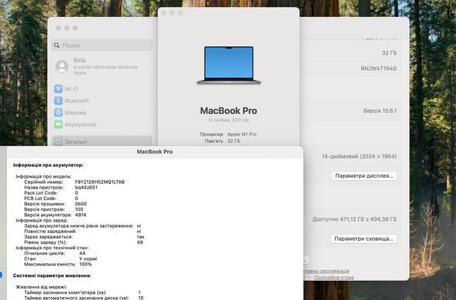
Task: Select Акумулятор label in settings sidebar
Action: point(81,125)
